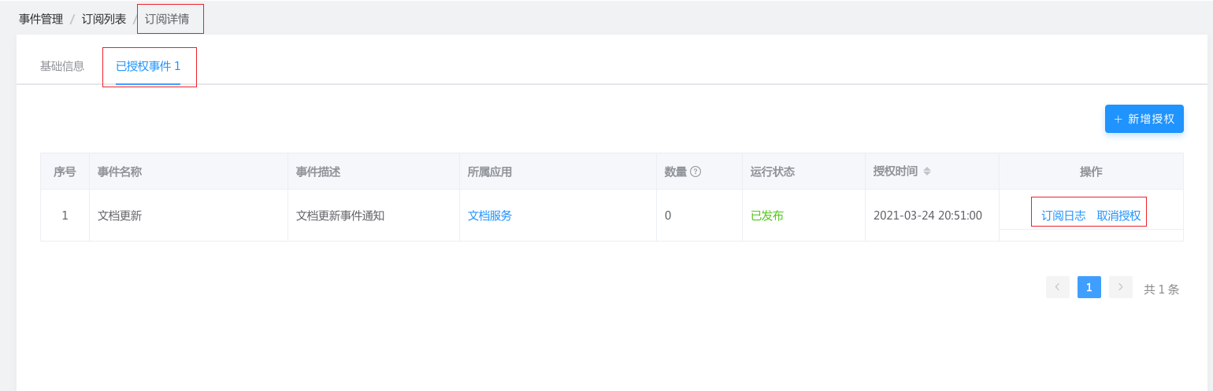This screenshot has height=391, width=1213.
Task: Navigate to 事件管理 in the breadcrumb
Action: pyautogui.click(x=41, y=19)
